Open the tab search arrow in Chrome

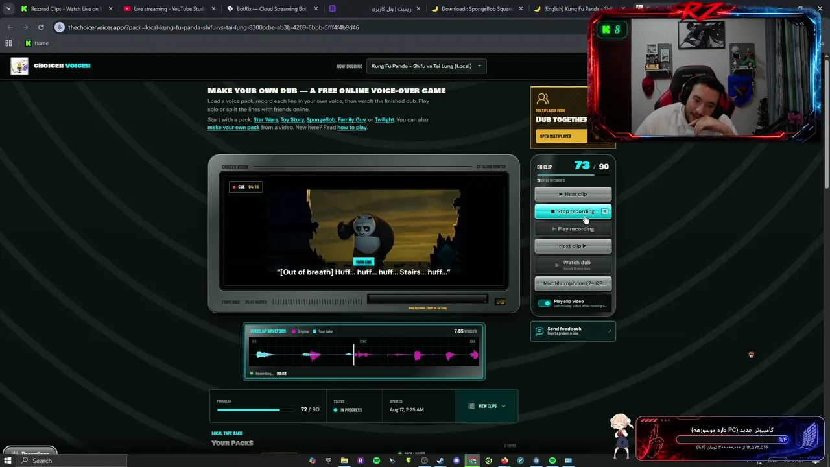[x=8, y=9]
